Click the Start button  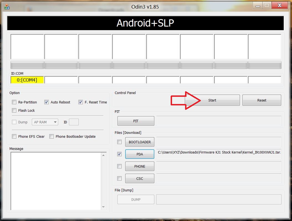[x=212, y=100]
